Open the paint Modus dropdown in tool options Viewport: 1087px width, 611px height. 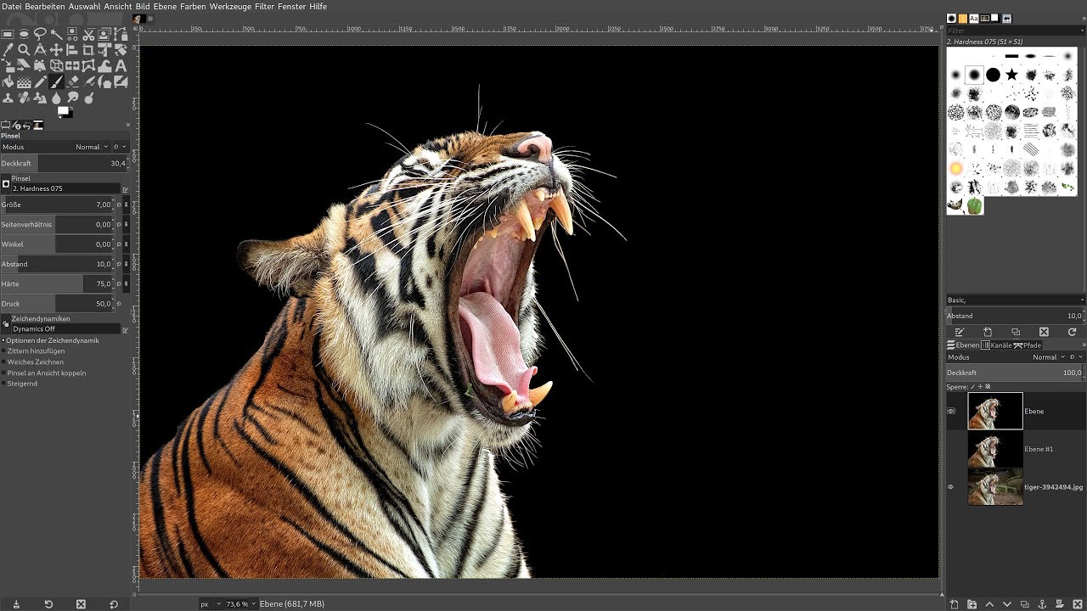pos(58,147)
